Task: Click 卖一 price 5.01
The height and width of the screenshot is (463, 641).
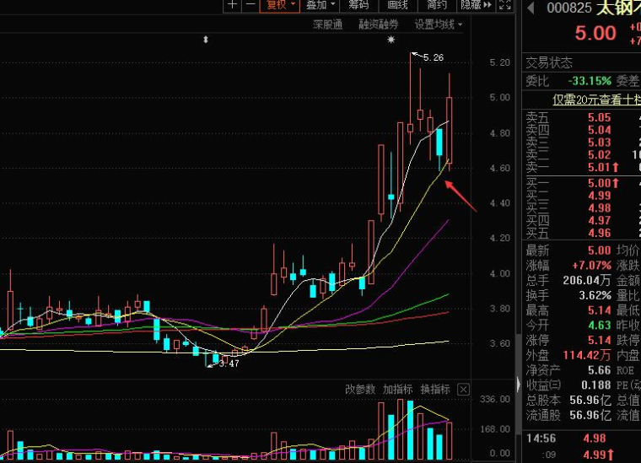Action: 599,167
